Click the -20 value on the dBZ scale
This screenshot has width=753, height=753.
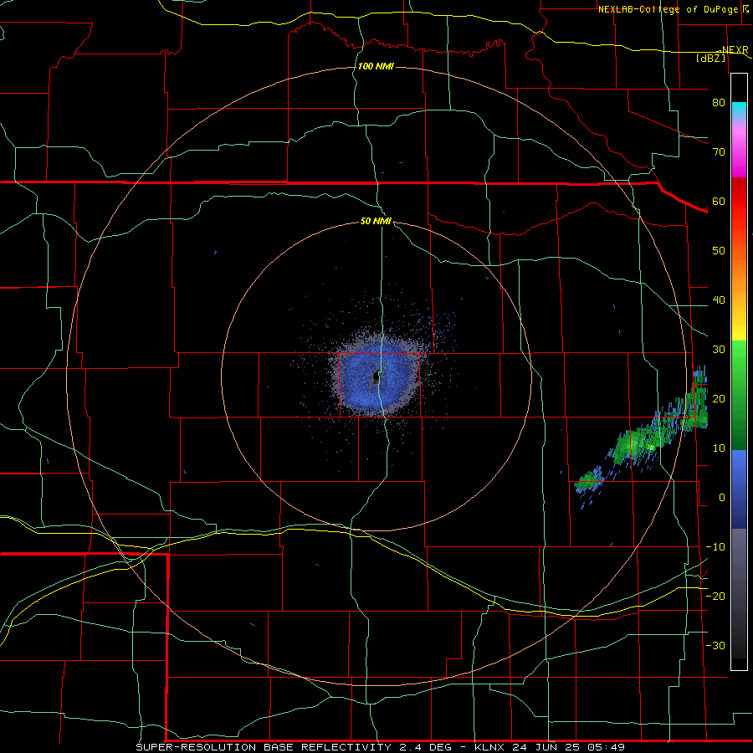point(715,596)
